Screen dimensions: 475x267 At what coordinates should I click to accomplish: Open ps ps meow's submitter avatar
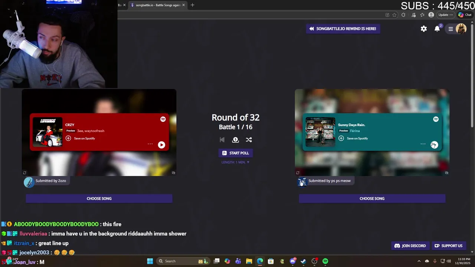click(302, 182)
